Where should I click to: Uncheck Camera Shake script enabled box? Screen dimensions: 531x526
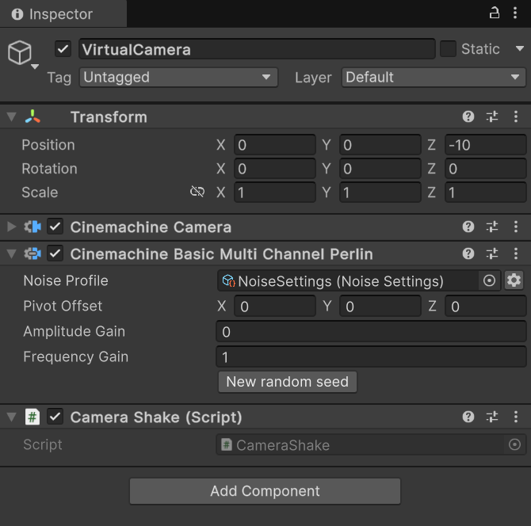coord(55,417)
